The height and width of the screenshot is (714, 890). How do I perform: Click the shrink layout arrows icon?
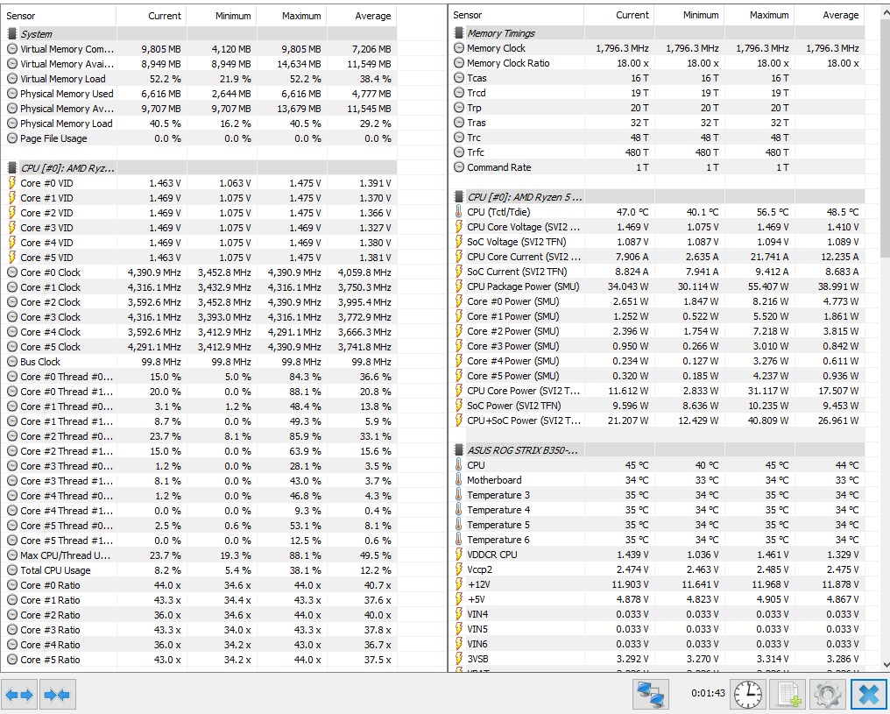[x=57, y=695]
